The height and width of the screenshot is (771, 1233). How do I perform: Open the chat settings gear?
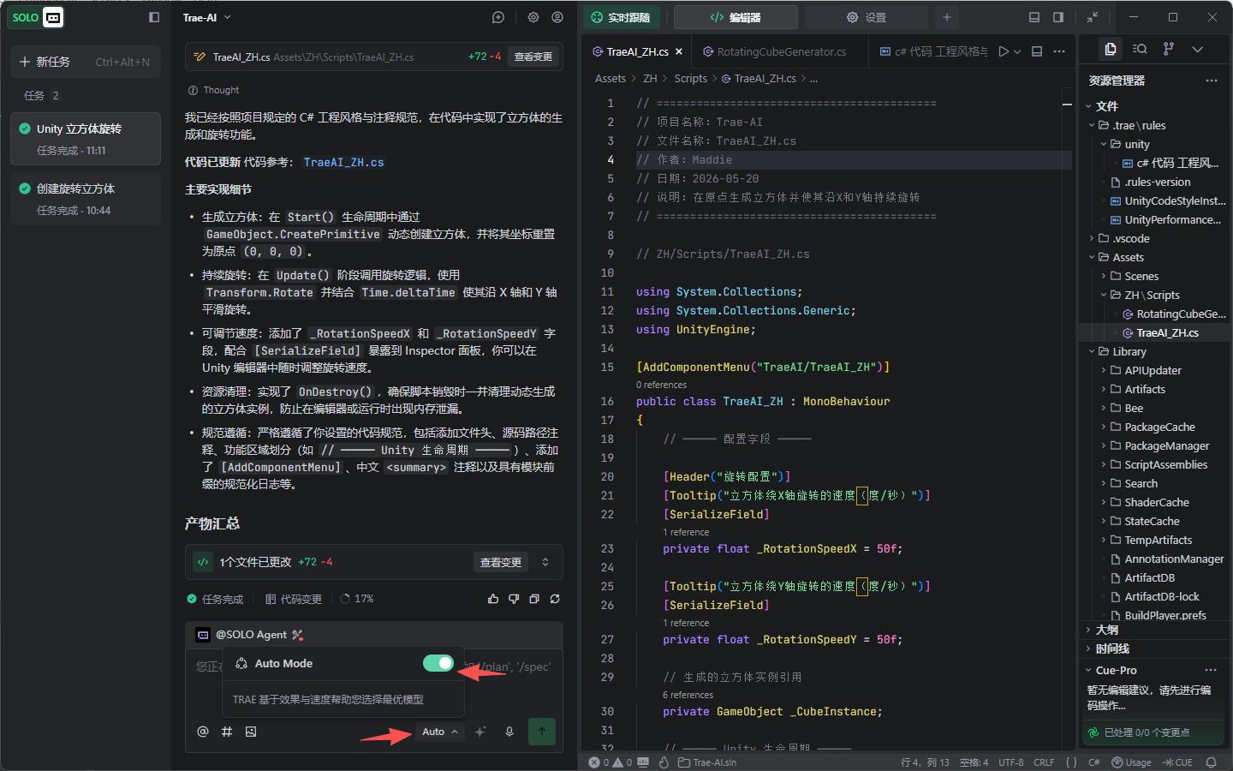533,17
